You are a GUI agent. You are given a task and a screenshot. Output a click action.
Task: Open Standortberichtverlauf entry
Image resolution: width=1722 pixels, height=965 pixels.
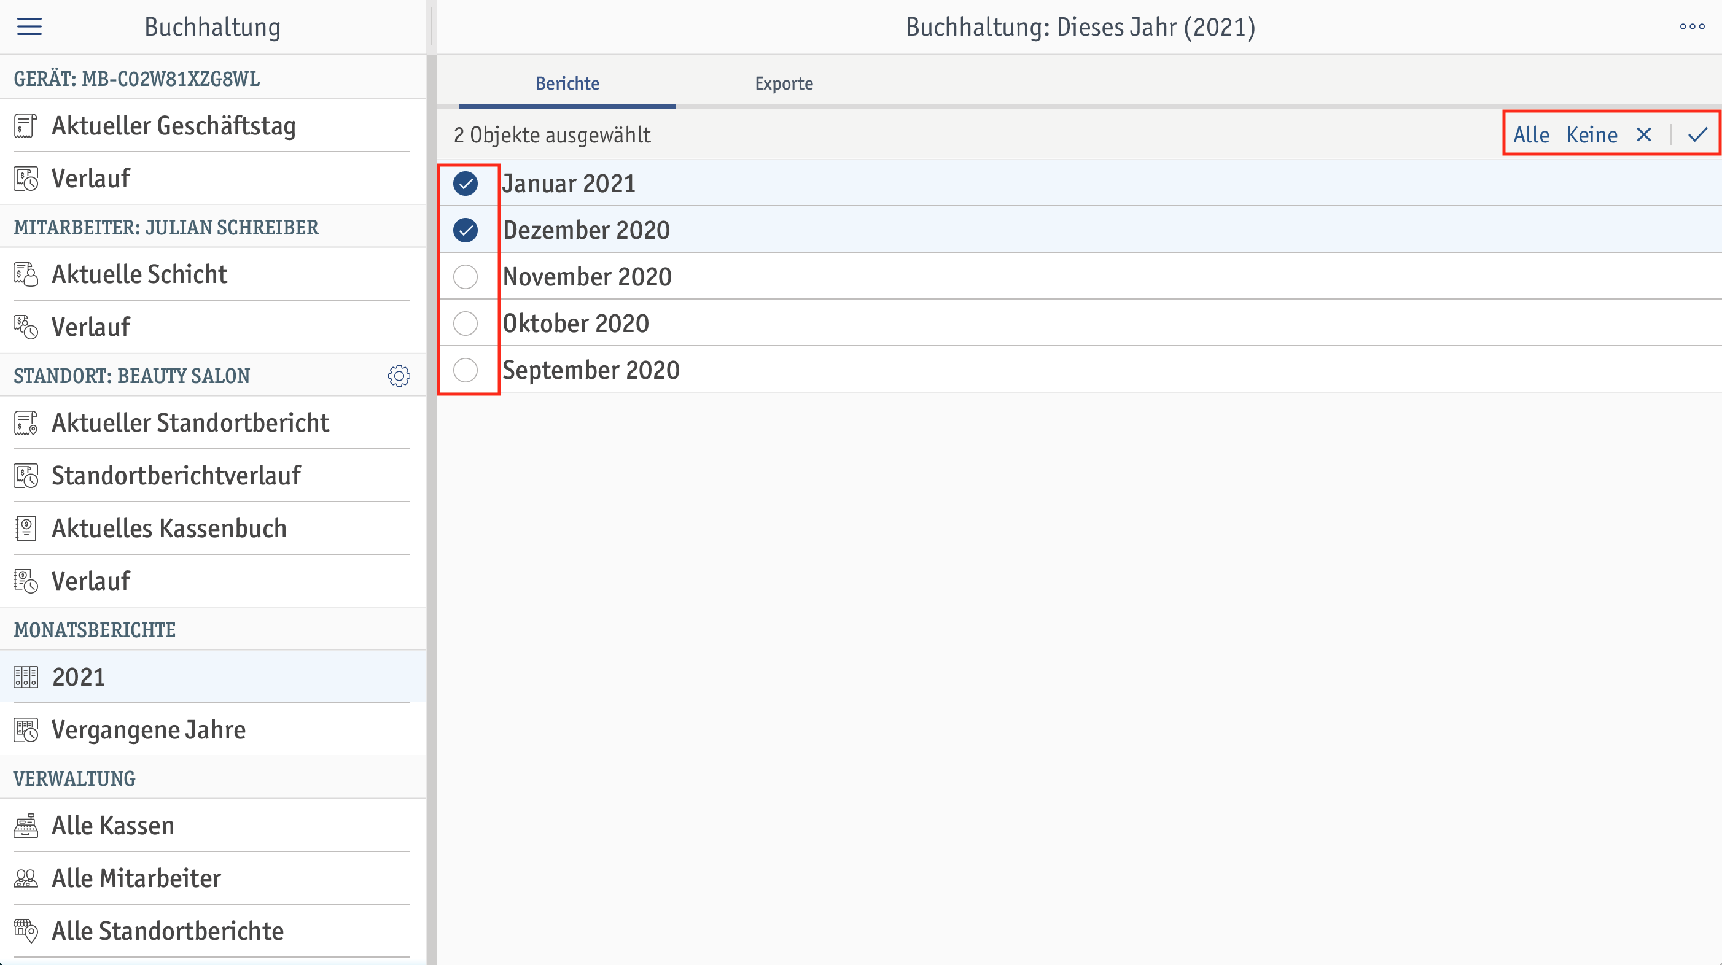[x=212, y=476]
